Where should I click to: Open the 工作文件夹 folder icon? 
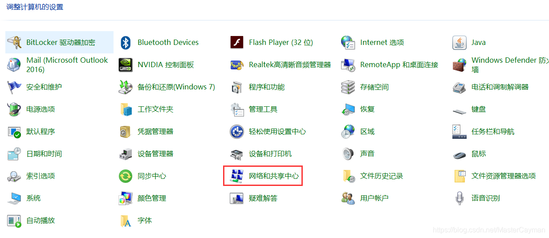[x=126, y=109]
